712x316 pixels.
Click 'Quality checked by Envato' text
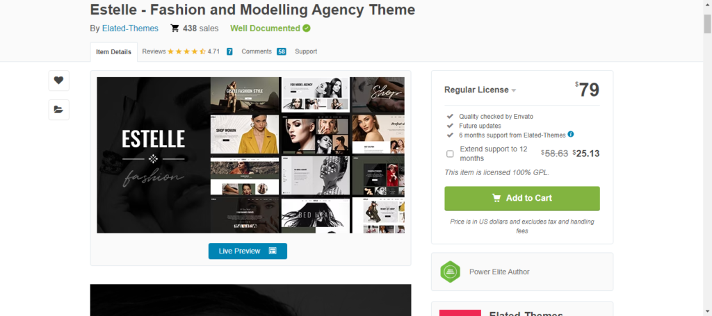[496, 117]
